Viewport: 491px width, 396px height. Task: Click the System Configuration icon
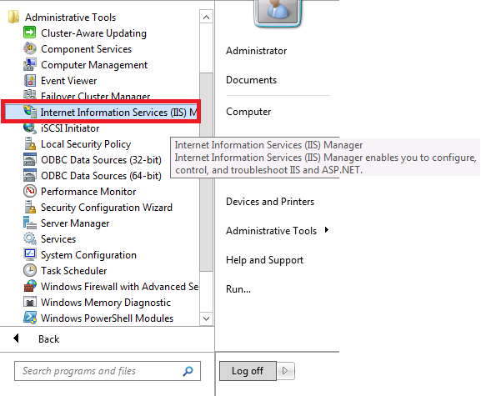tap(30, 254)
